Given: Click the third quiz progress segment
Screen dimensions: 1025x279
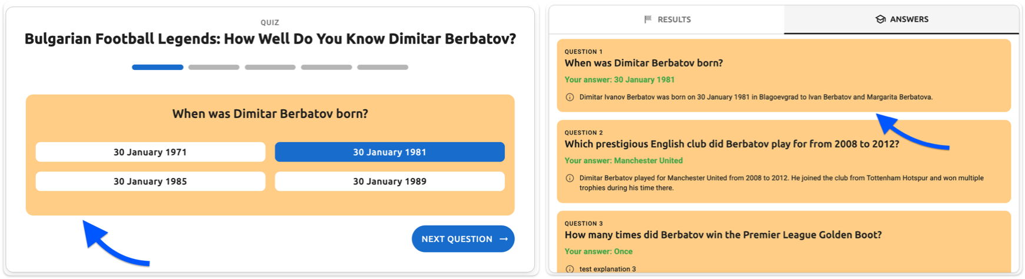Looking at the screenshot, I should point(270,68).
